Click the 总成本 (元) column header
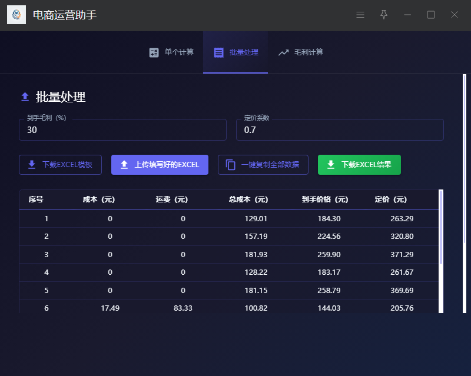 248,199
